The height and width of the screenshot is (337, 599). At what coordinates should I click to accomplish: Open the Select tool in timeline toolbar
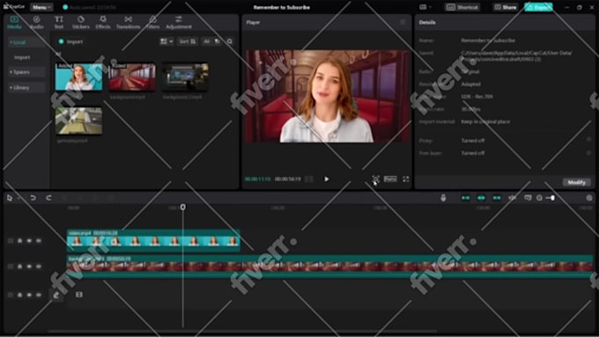pyautogui.click(x=10, y=198)
